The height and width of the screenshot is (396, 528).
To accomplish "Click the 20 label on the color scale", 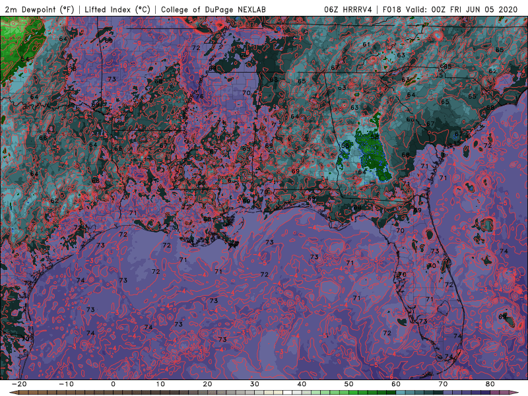I will tap(207, 384).
